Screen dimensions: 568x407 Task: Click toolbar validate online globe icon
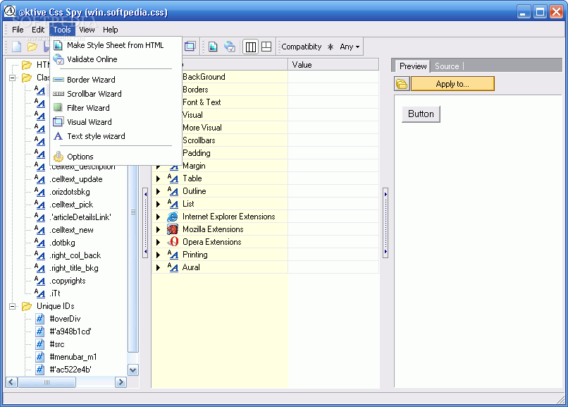230,47
